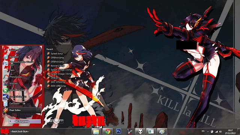Open Calculator from the Start menu
This screenshot has height=135, width=240.
[21, 103]
